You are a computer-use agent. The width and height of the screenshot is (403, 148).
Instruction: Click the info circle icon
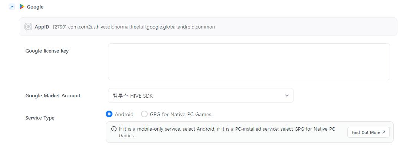coord(114,129)
